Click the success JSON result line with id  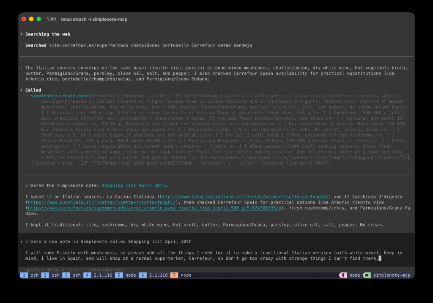pyautogui.click(x=181, y=163)
